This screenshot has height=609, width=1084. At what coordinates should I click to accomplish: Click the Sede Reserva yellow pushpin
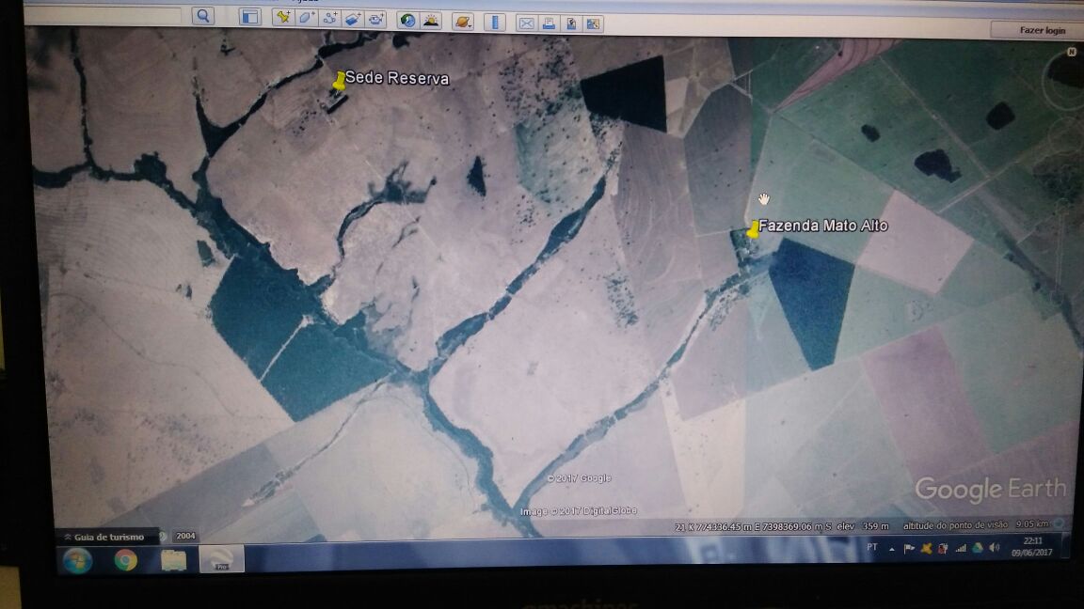click(x=338, y=82)
